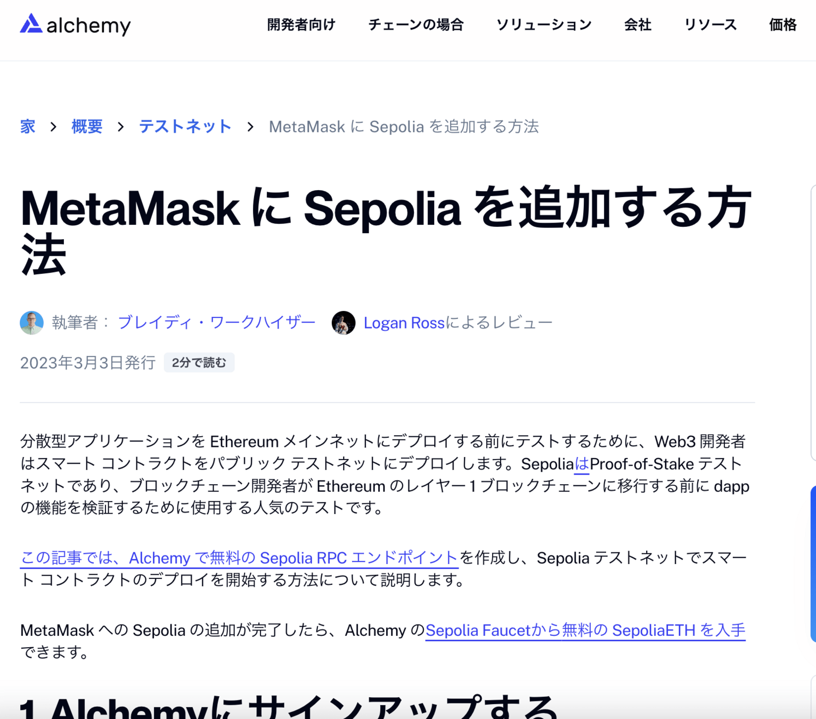Follow the Sepolia RPC エンドポイント link

[239, 558]
